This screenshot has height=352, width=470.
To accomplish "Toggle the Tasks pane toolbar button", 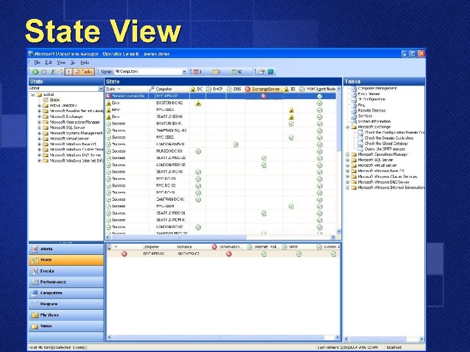I will pyautogui.click(x=84, y=72).
